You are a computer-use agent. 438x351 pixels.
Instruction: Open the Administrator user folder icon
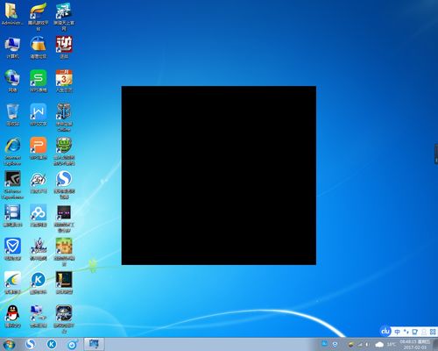(x=11, y=11)
